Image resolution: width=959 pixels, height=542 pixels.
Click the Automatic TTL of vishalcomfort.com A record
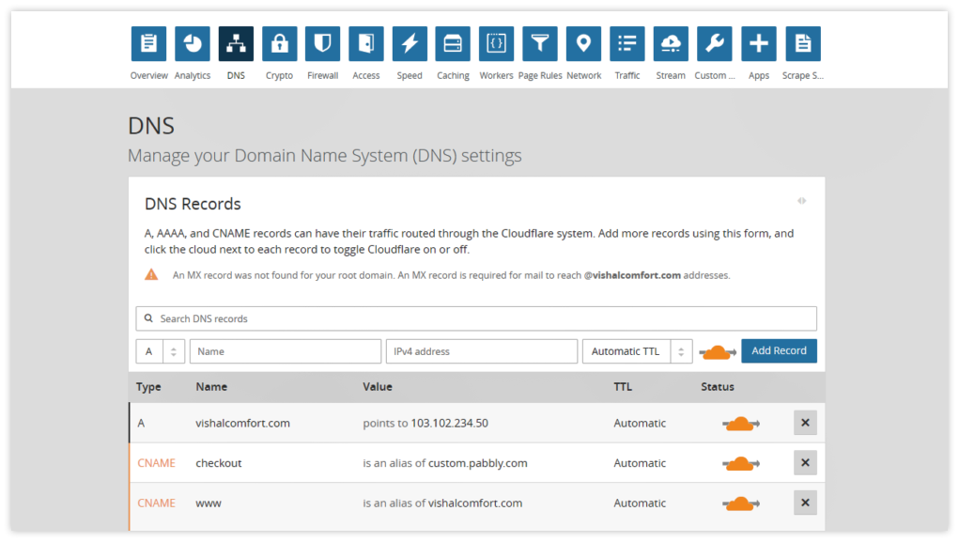pos(640,423)
